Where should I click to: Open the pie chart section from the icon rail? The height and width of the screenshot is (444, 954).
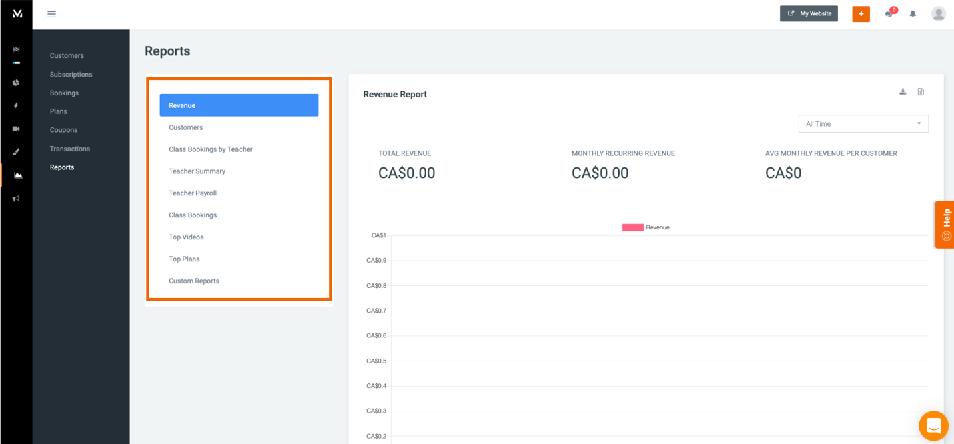(x=16, y=82)
